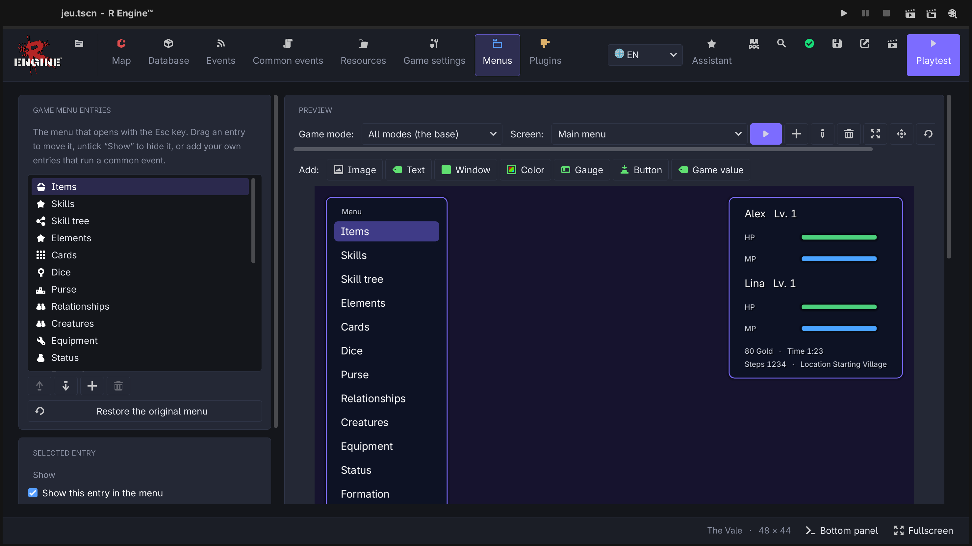
Task: Click the export arrow icon in the top toolbar
Action: 864,44
